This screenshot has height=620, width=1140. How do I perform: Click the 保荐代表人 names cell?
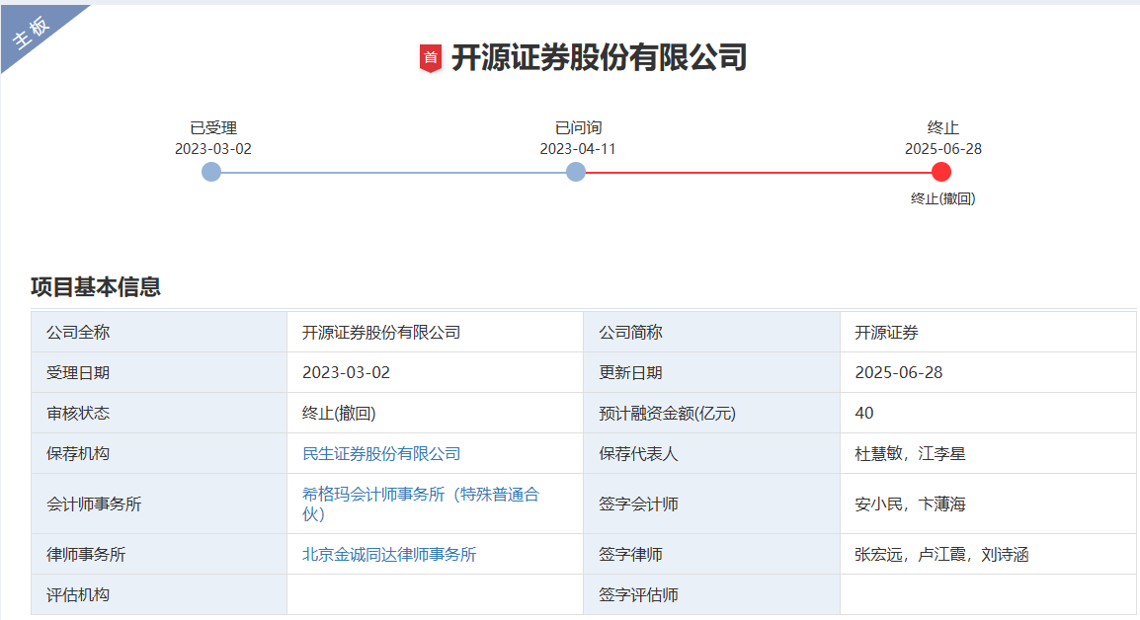pyautogui.click(x=910, y=454)
